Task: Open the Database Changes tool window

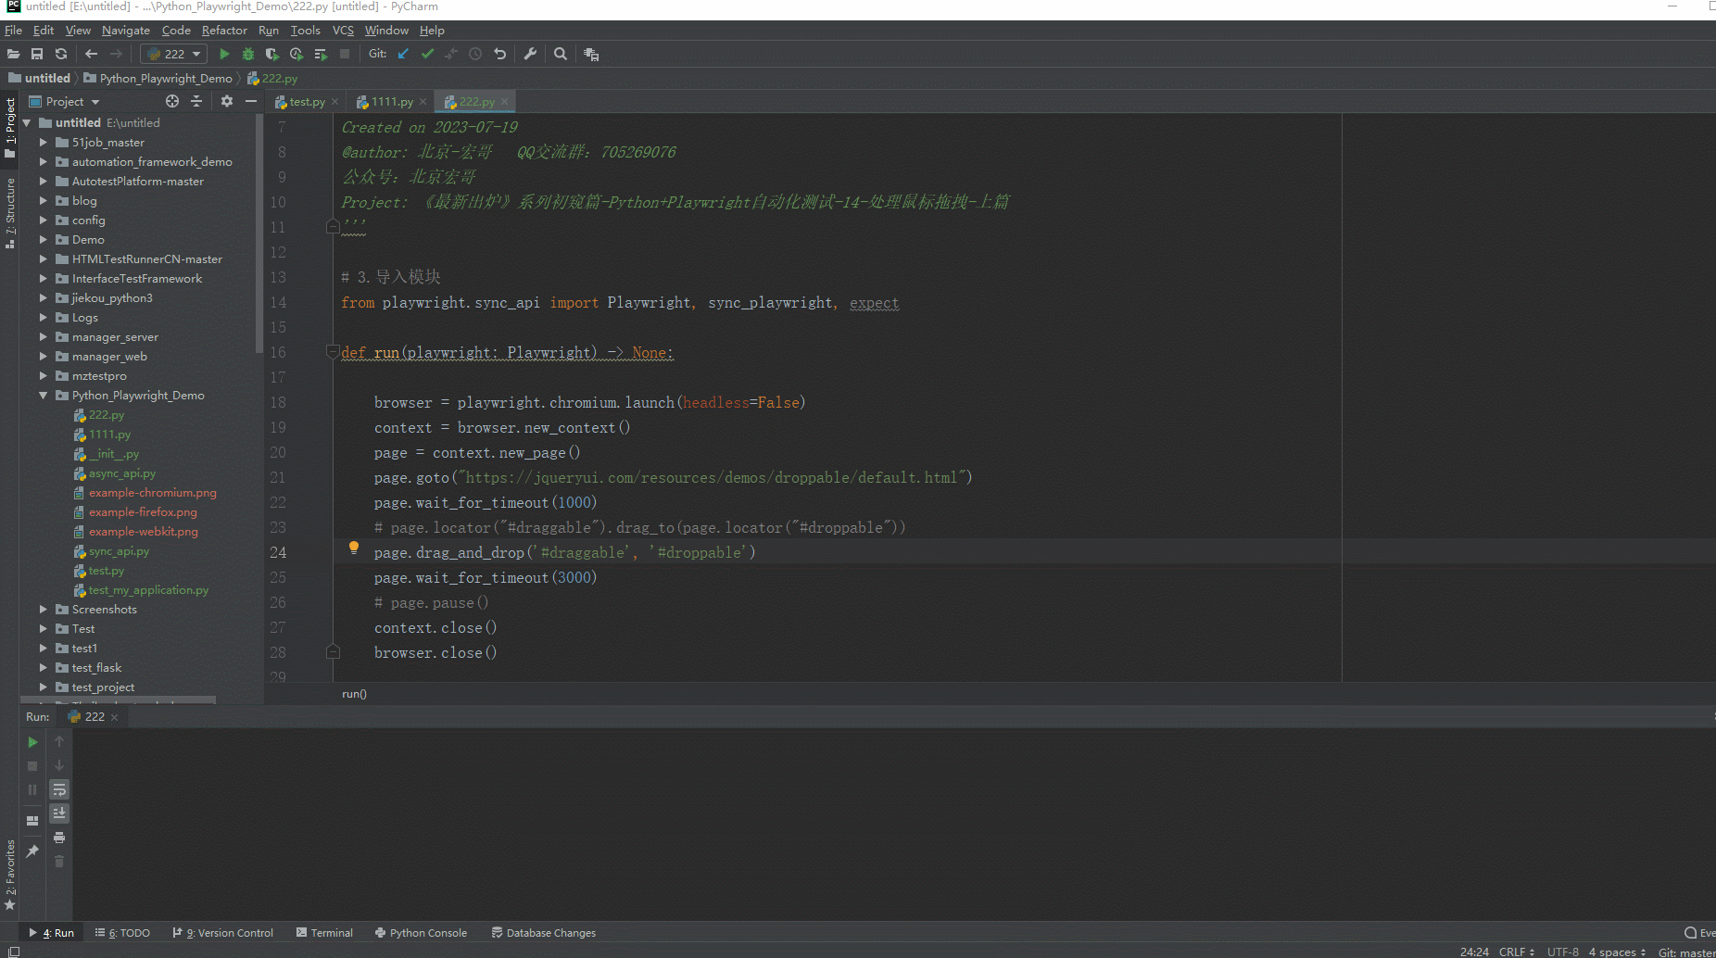Action: pos(544,933)
